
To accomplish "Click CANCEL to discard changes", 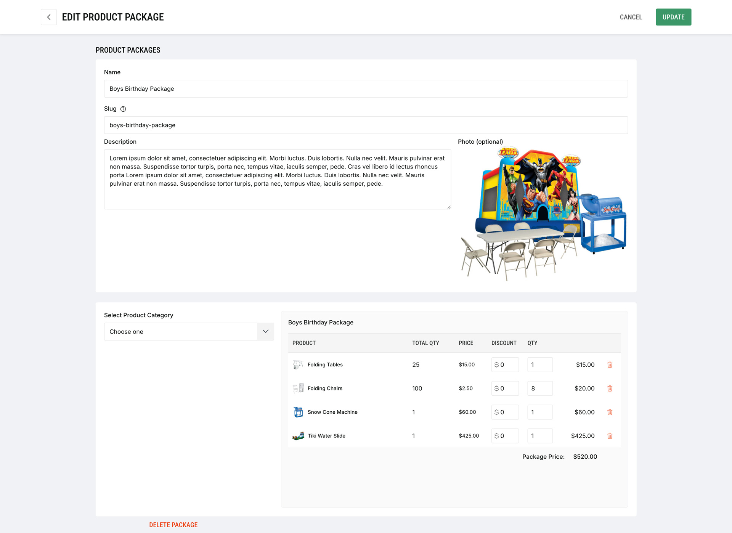I will (631, 17).
